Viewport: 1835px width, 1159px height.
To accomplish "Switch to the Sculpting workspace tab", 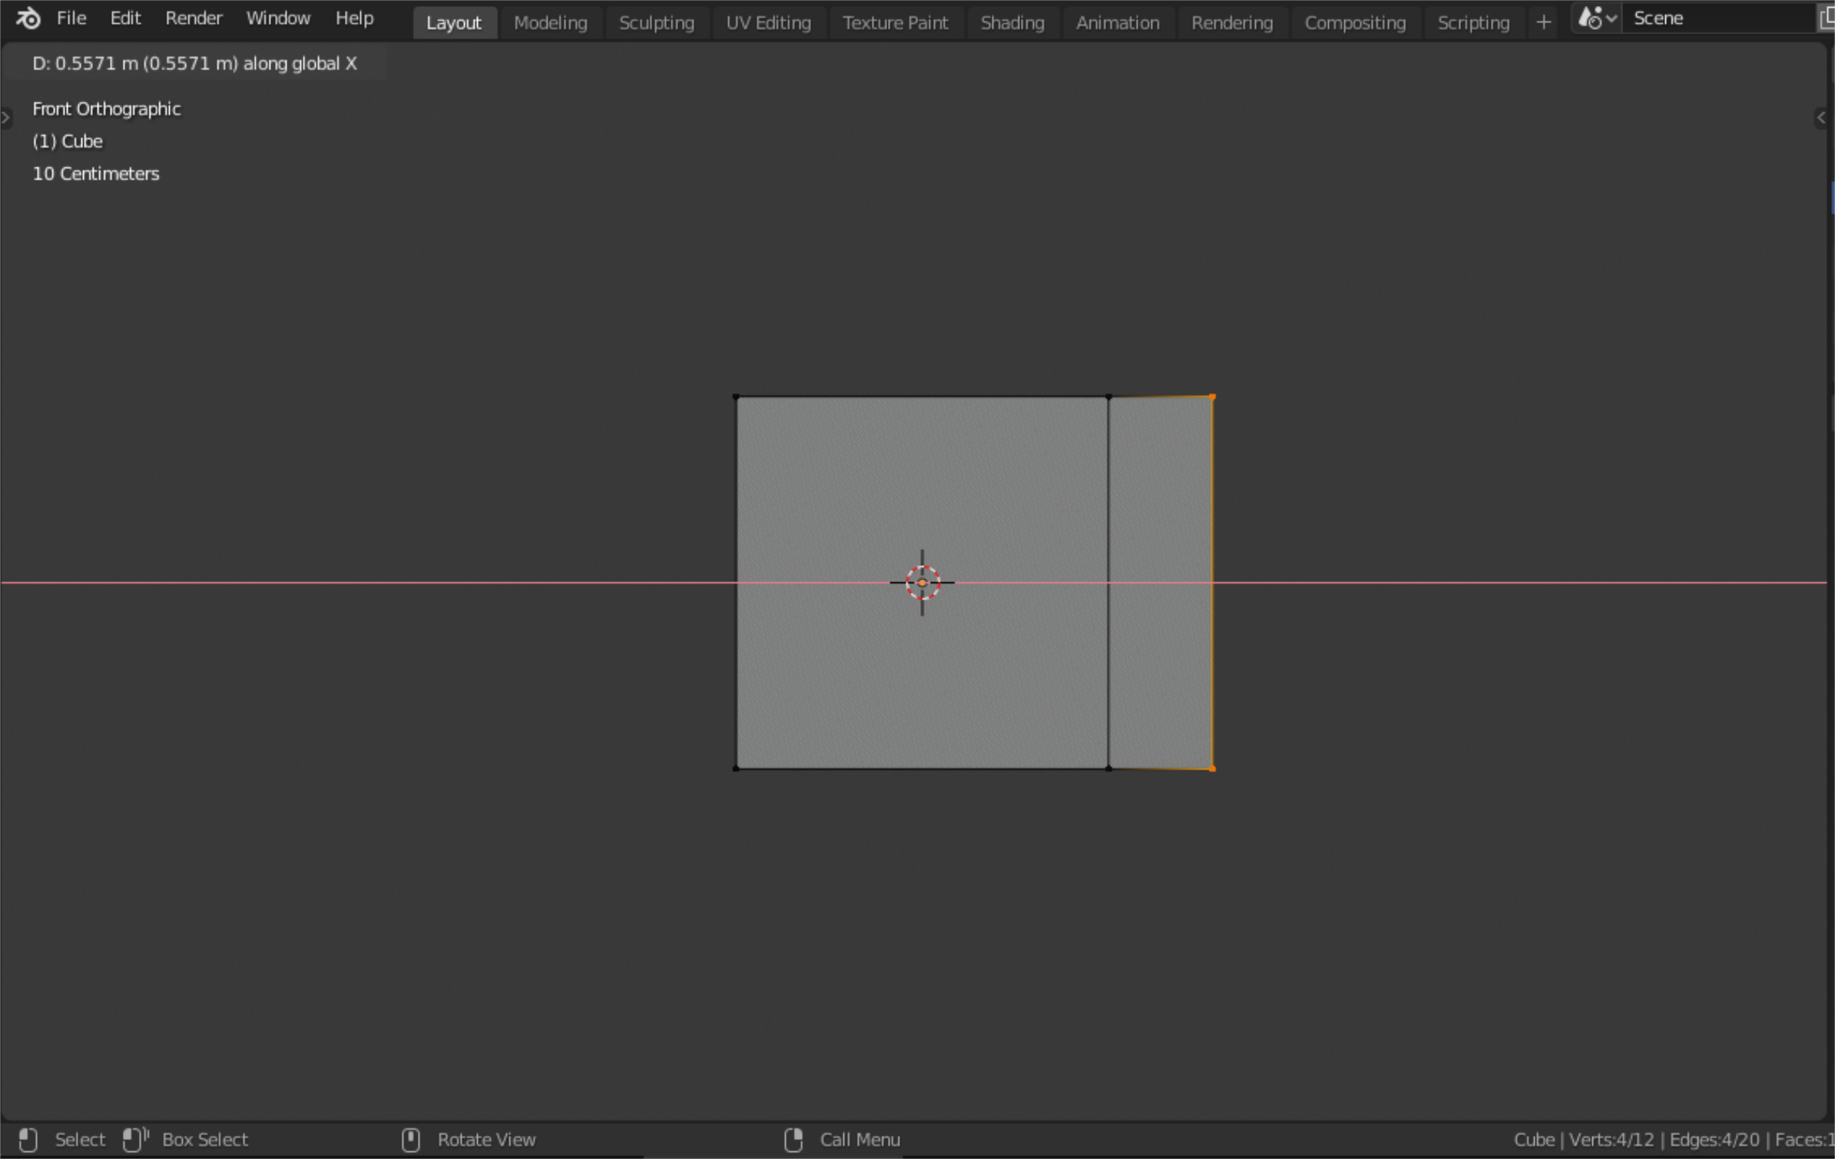I will coord(657,23).
